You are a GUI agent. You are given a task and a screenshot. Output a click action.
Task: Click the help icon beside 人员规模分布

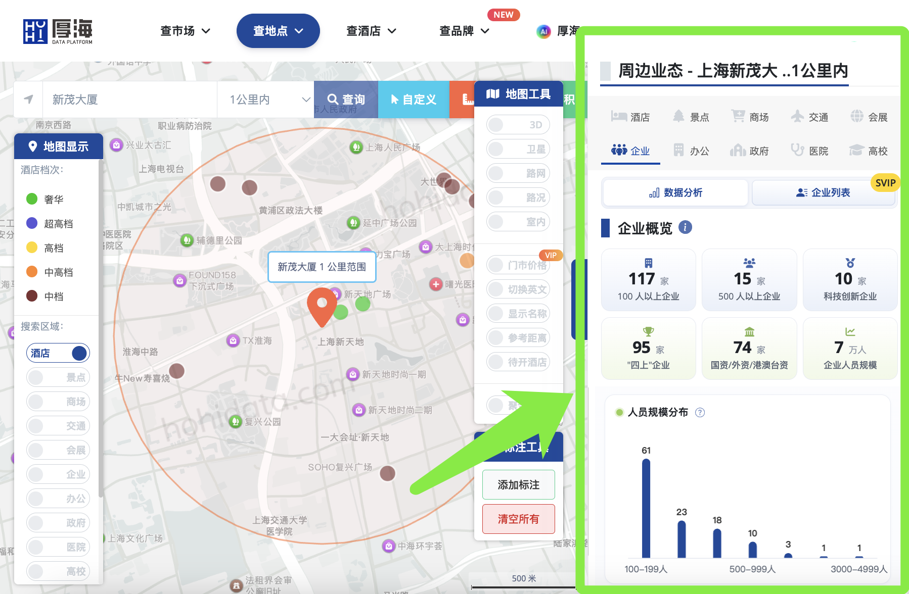pos(700,413)
